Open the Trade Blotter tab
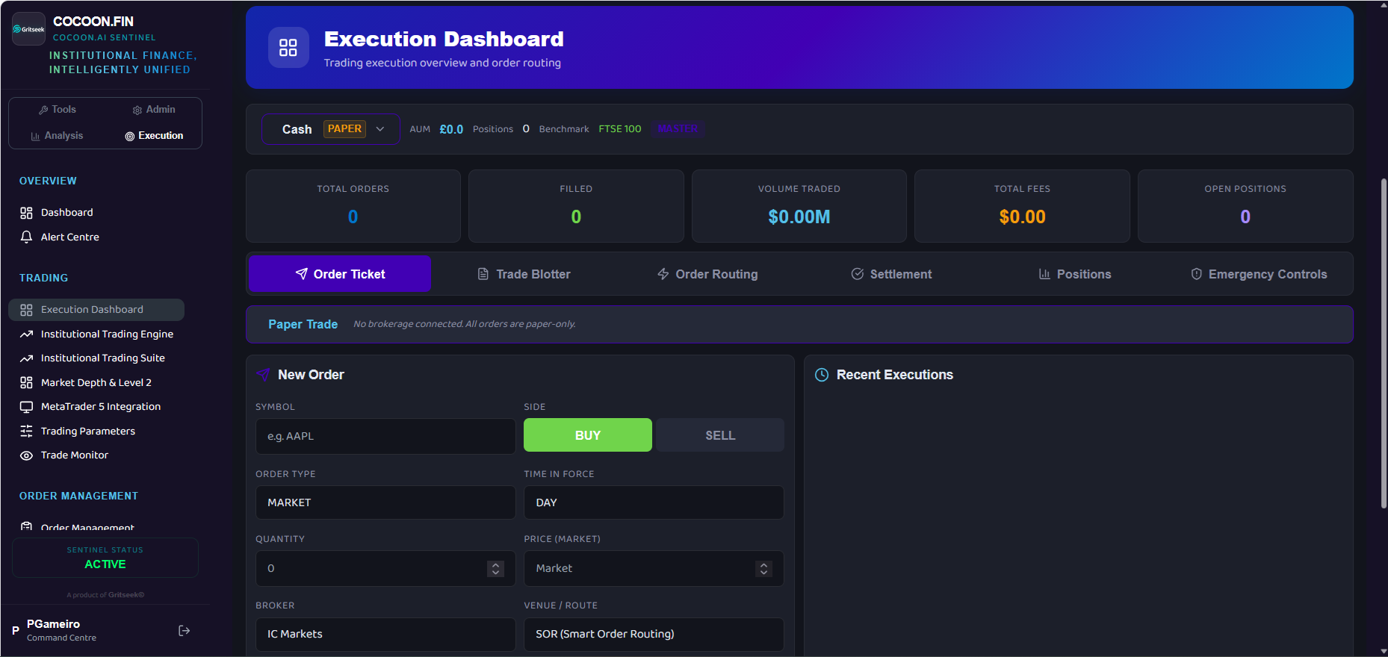The height and width of the screenshot is (657, 1388). point(524,274)
